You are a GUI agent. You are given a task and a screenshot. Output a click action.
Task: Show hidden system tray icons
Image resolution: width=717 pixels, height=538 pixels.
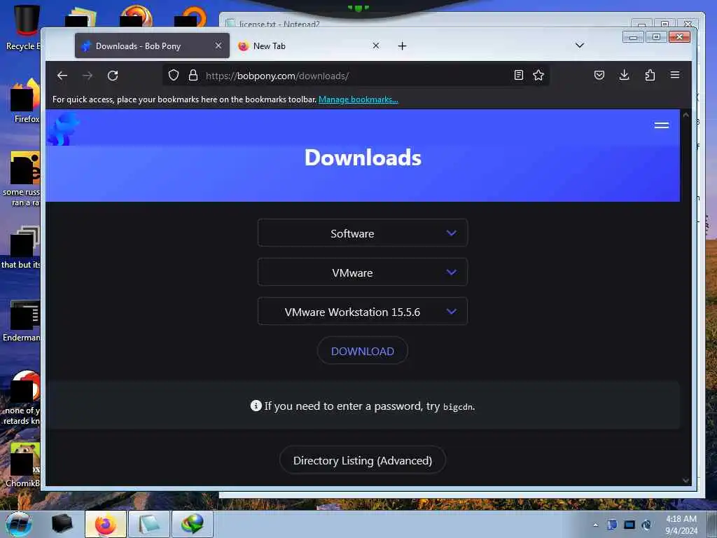click(x=595, y=525)
